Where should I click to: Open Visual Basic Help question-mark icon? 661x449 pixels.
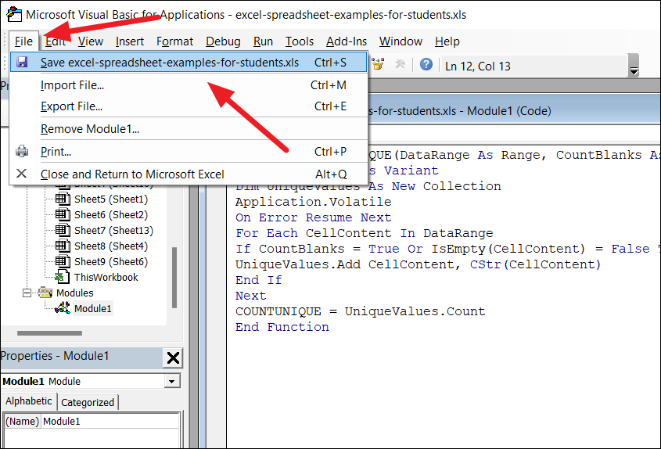pos(426,64)
